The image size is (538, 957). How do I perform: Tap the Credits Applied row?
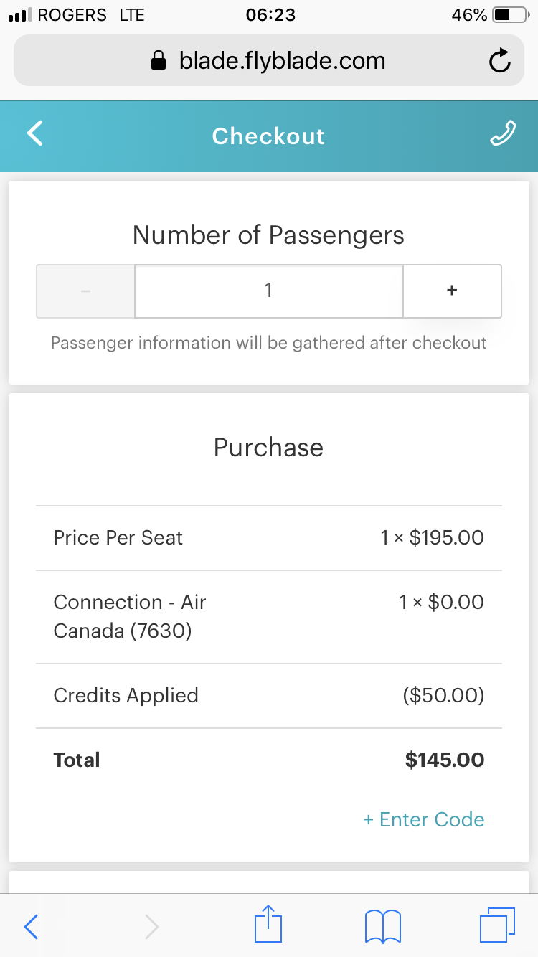(x=268, y=696)
